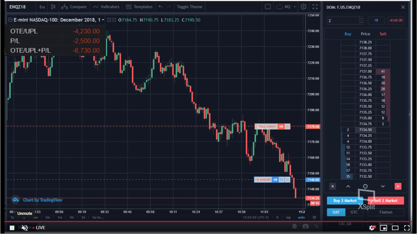Click Go to... date button
Viewport: 417px width, 236px height.
[98, 217]
